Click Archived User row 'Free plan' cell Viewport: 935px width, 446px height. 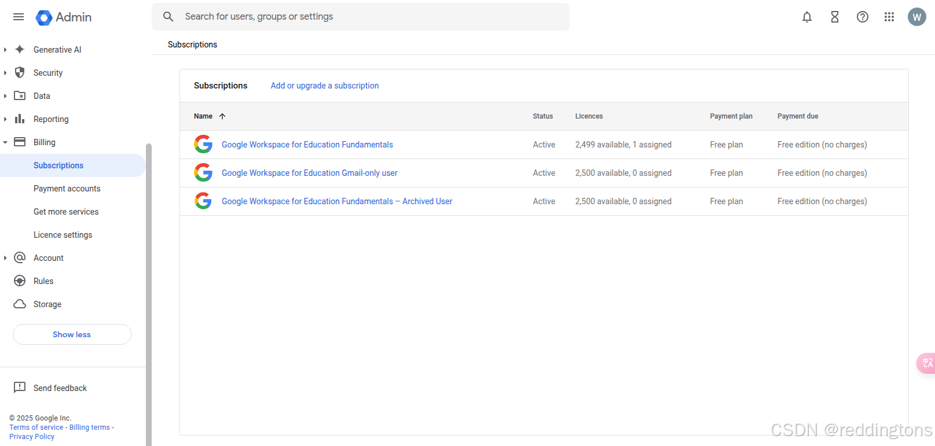(727, 201)
